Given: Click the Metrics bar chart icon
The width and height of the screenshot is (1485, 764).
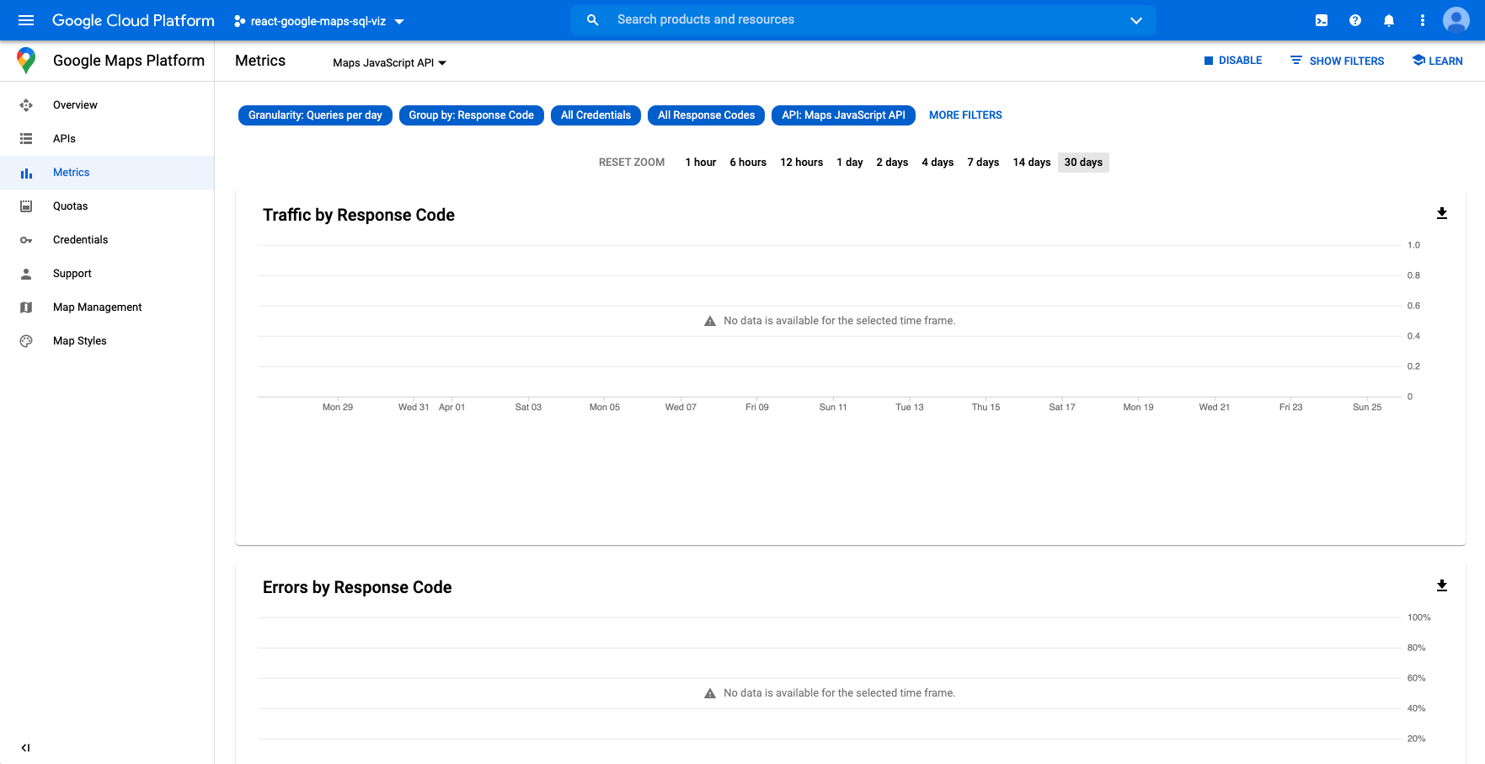Looking at the screenshot, I should pyautogui.click(x=26, y=173).
